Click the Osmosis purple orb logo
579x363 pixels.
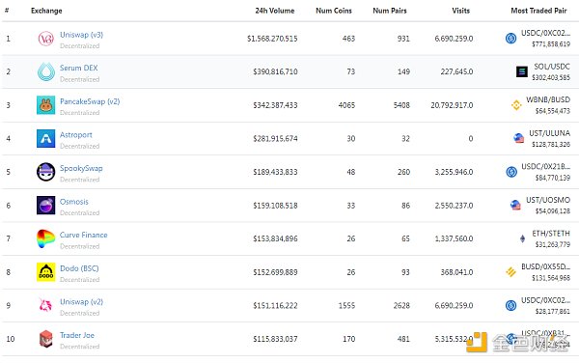point(45,206)
